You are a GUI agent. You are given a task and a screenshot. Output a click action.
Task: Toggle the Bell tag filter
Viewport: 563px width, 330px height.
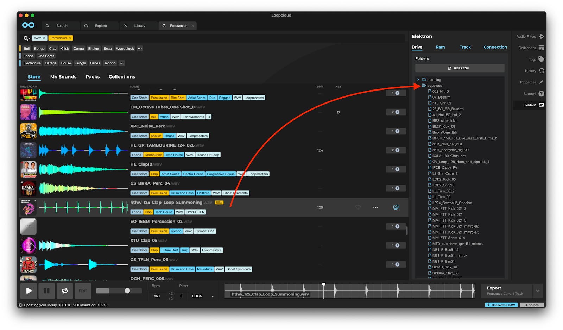[27, 49]
